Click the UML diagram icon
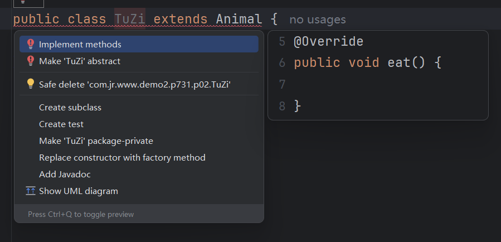Viewport: 501px width, 242px height. (x=30, y=191)
